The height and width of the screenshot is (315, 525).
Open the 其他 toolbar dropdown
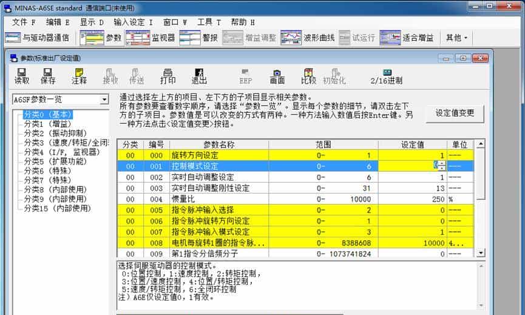pos(456,38)
